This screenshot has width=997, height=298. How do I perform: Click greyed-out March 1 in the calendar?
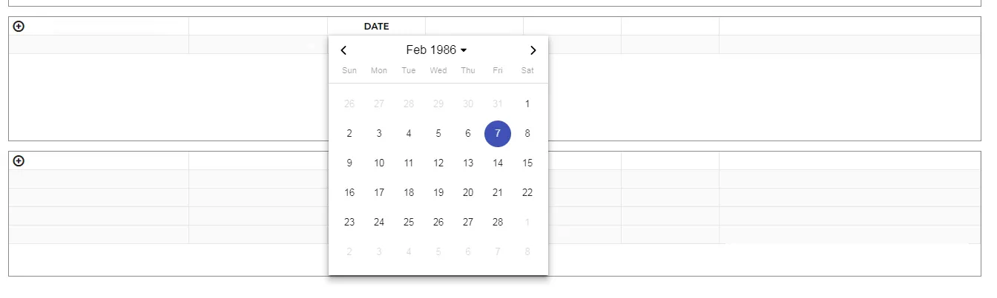[x=527, y=223]
